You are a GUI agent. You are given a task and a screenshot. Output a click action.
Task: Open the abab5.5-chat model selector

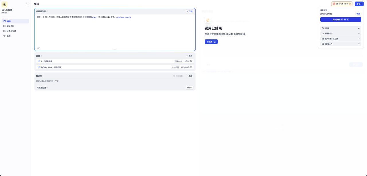pos(341,4)
